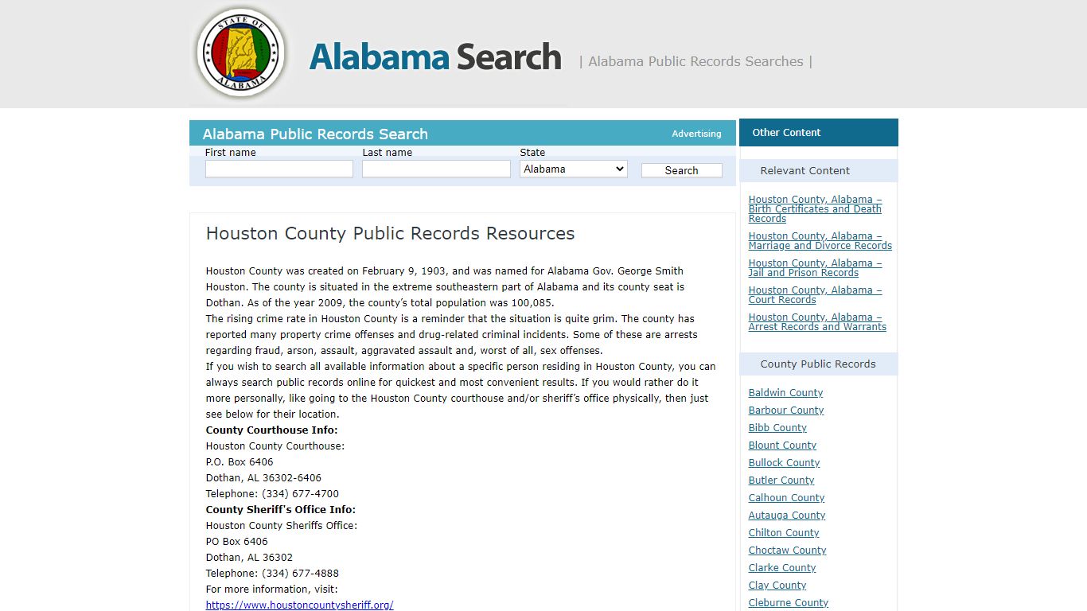Click the County Courthouse Info bold heading

[271, 430]
